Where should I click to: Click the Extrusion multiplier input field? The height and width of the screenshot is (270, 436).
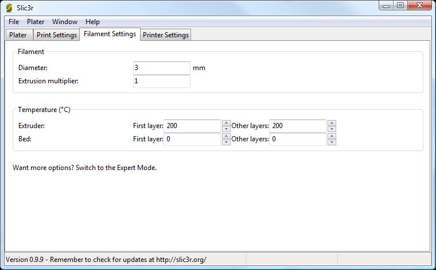[162, 81]
